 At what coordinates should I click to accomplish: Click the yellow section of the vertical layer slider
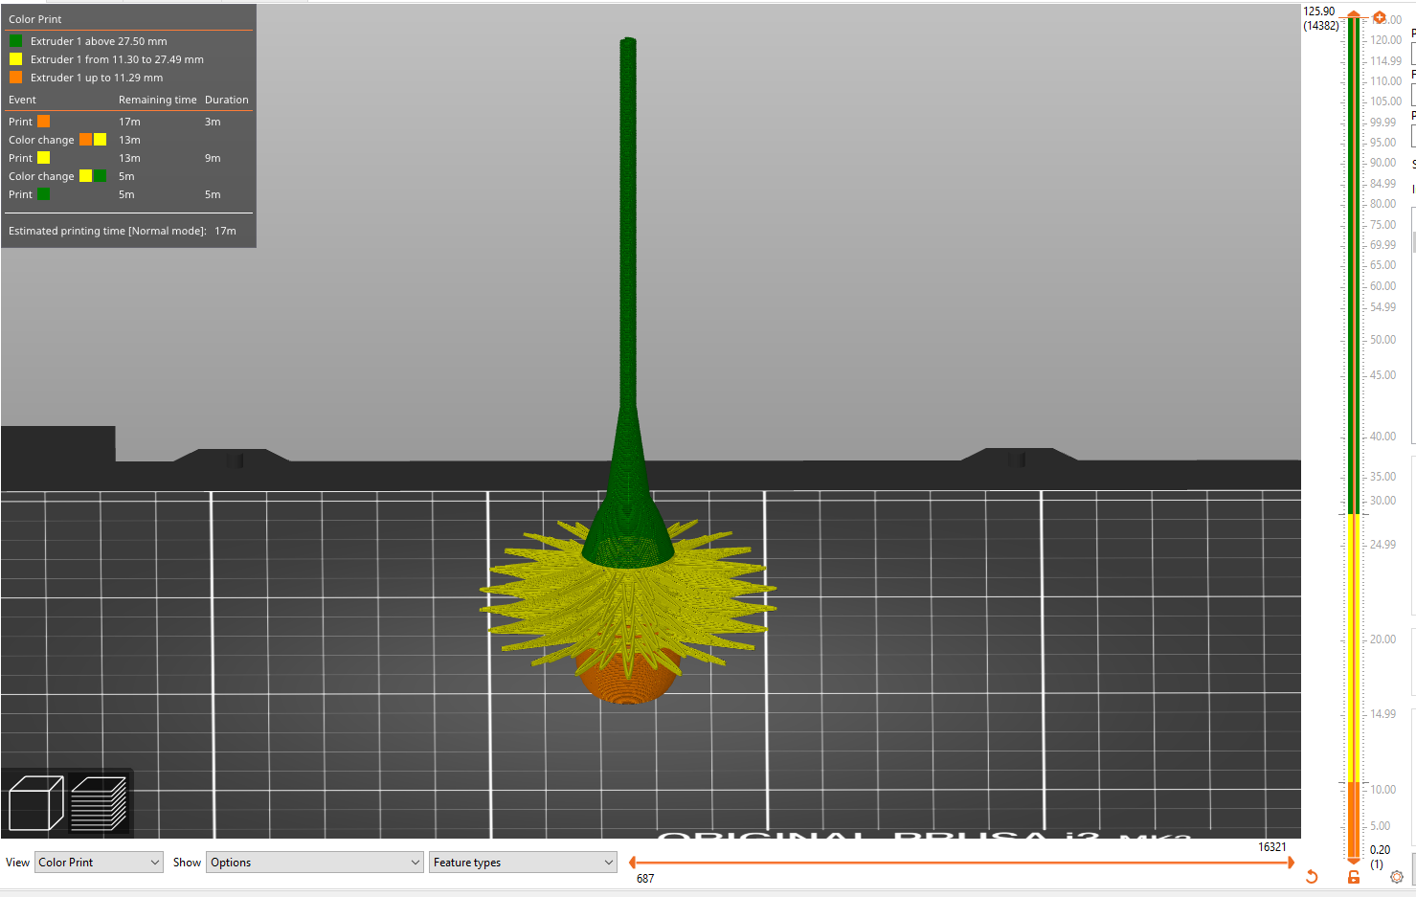coord(1354,648)
